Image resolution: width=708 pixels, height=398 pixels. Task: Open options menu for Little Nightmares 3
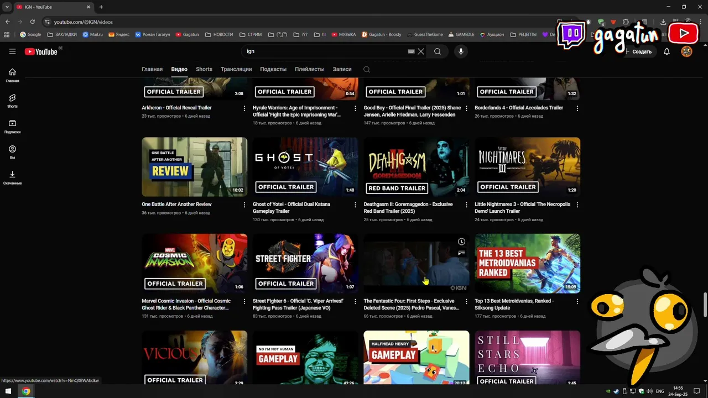[x=577, y=205]
